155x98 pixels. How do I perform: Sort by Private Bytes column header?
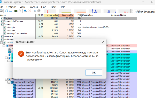coord(51,15)
